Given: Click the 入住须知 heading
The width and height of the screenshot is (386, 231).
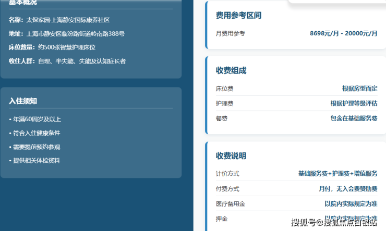Looking at the screenshot, I should click(23, 101).
